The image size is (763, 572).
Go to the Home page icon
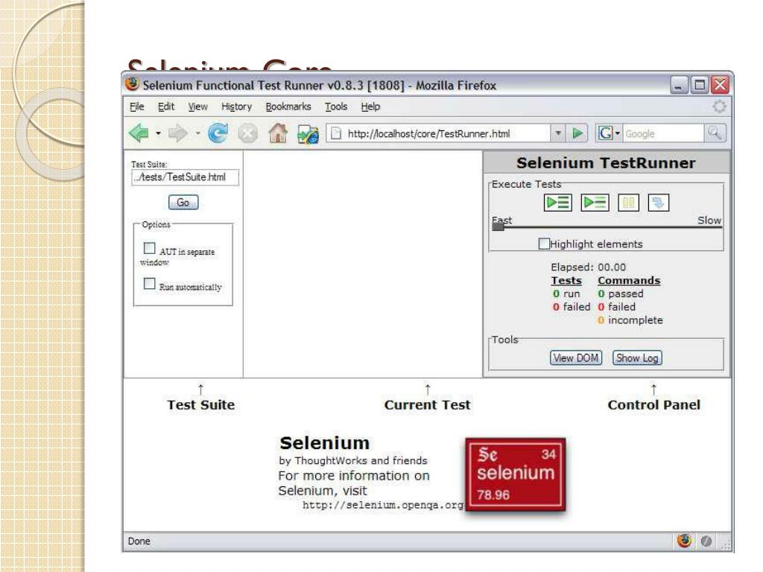coord(278,133)
